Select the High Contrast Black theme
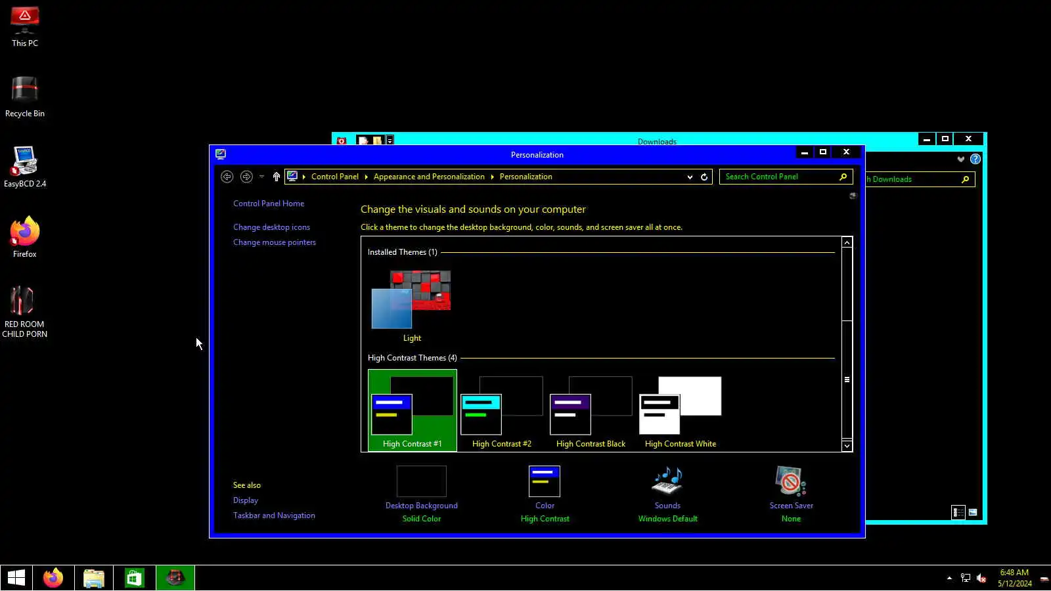Image resolution: width=1051 pixels, height=591 pixels. click(591, 410)
